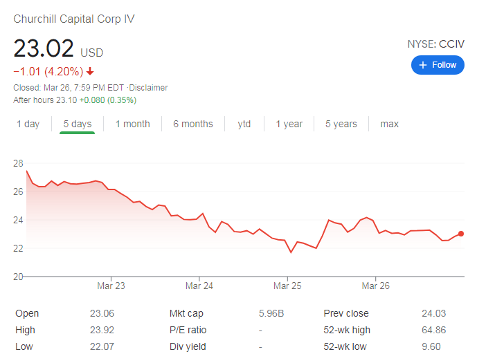This screenshot has height=363, width=486.
Task: Click the price 23.02
Action: click(44, 48)
